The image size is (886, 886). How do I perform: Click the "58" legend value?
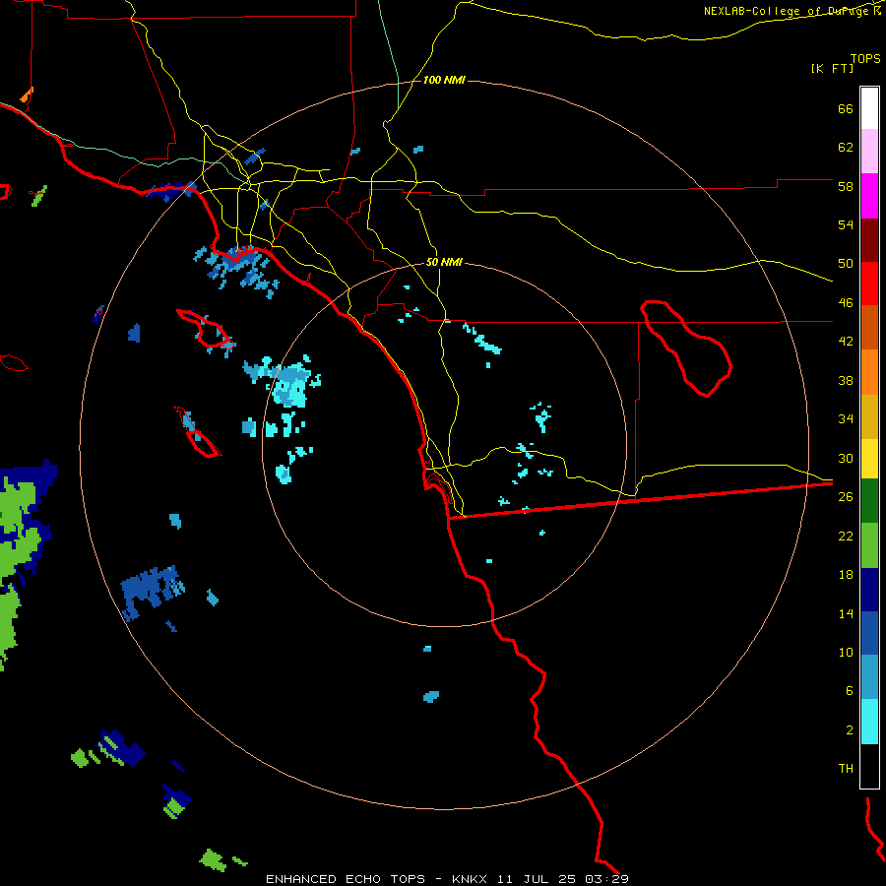coord(846,186)
